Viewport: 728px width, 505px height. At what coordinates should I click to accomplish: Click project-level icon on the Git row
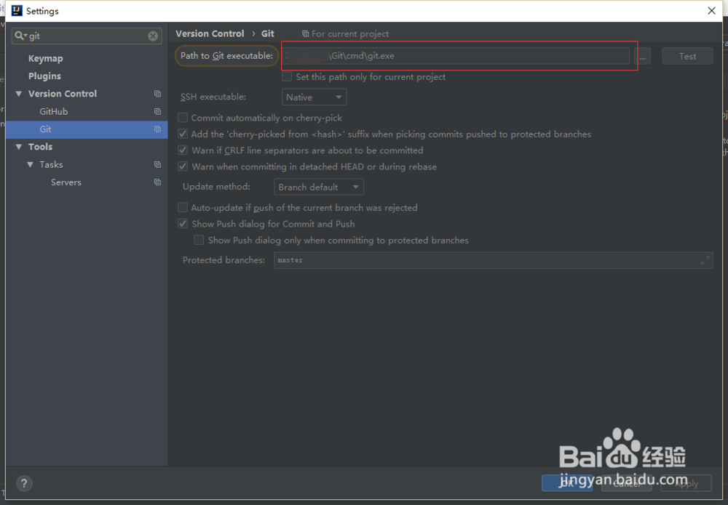[x=157, y=129]
